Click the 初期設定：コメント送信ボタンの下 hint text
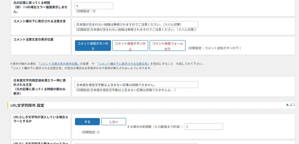This screenshot has width=299, height=144. point(215,48)
